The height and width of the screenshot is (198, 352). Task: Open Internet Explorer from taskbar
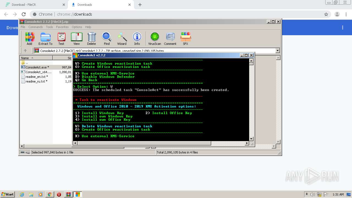tap(22, 194)
